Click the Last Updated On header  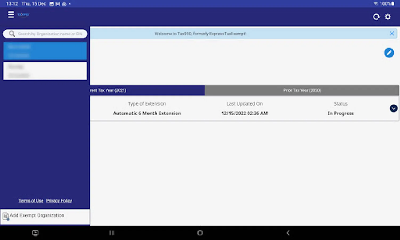[x=244, y=104]
